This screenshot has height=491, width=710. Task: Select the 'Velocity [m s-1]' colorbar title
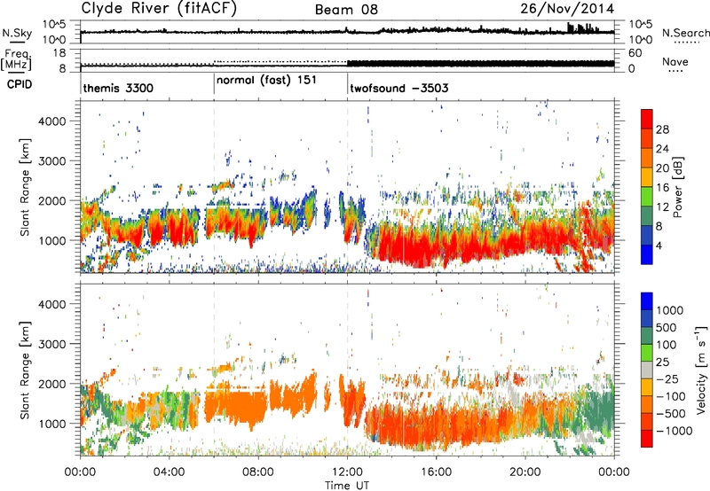tap(701, 370)
